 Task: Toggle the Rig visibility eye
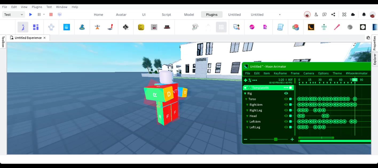[x=286, y=93]
